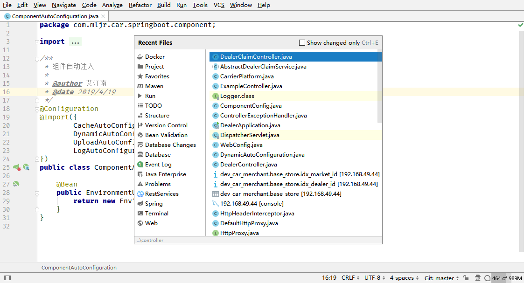The image size is (524, 283).
Task: Open the Docker tool window entry
Action: [x=154, y=57]
